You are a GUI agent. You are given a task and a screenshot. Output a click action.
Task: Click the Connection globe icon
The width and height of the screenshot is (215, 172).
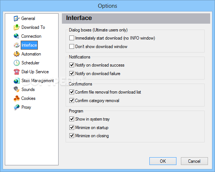[x=17, y=36]
